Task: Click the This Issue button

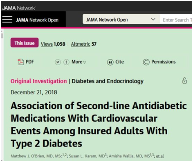Action: 25,43
